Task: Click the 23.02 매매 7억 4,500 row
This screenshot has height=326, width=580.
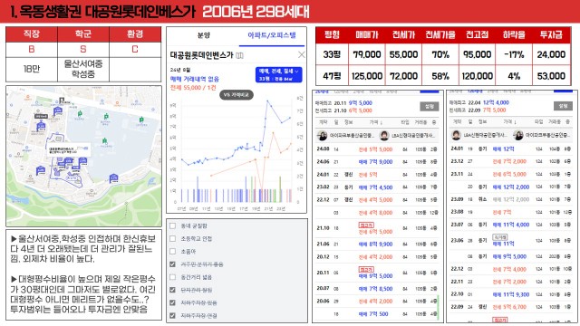Action: pyautogui.click(x=377, y=187)
